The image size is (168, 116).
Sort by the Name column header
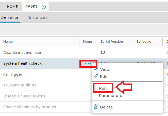(8, 42)
